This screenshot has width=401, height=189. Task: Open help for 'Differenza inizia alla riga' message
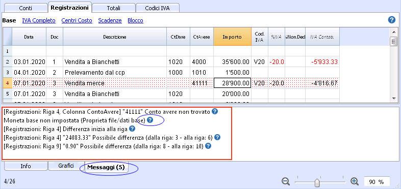point(132,129)
